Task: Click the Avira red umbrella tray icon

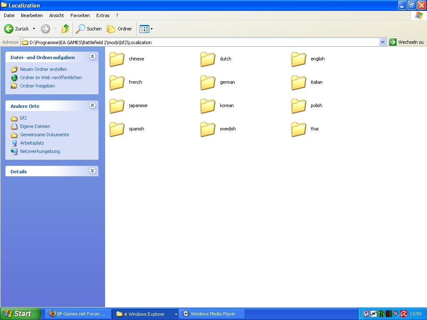Action: (x=404, y=314)
